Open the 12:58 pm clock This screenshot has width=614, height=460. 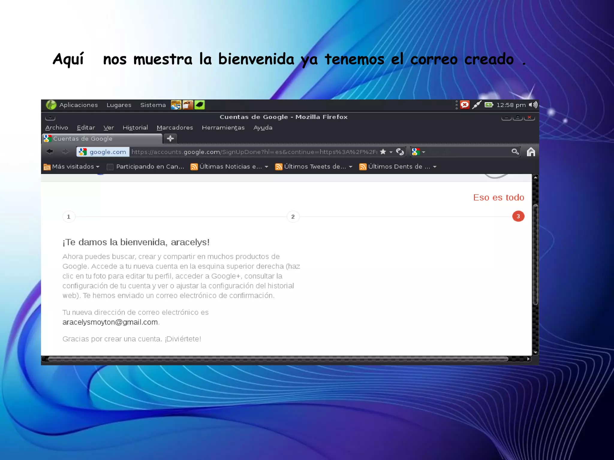(511, 105)
